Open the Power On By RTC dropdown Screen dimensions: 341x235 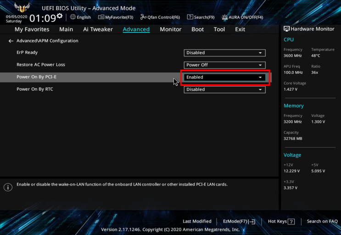click(224, 89)
